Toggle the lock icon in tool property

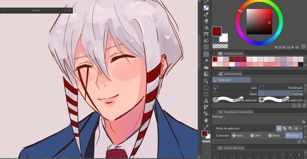coord(303,122)
